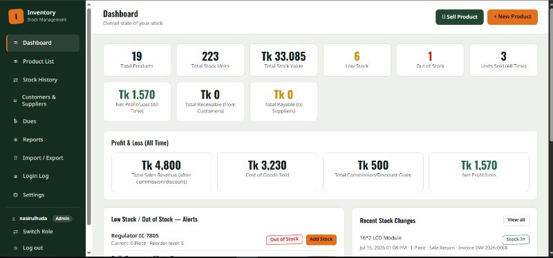The height and width of the screenshot is (258, 553).
Task: Click the Import / Export arrow icon
Action: [x=15, y=158]
